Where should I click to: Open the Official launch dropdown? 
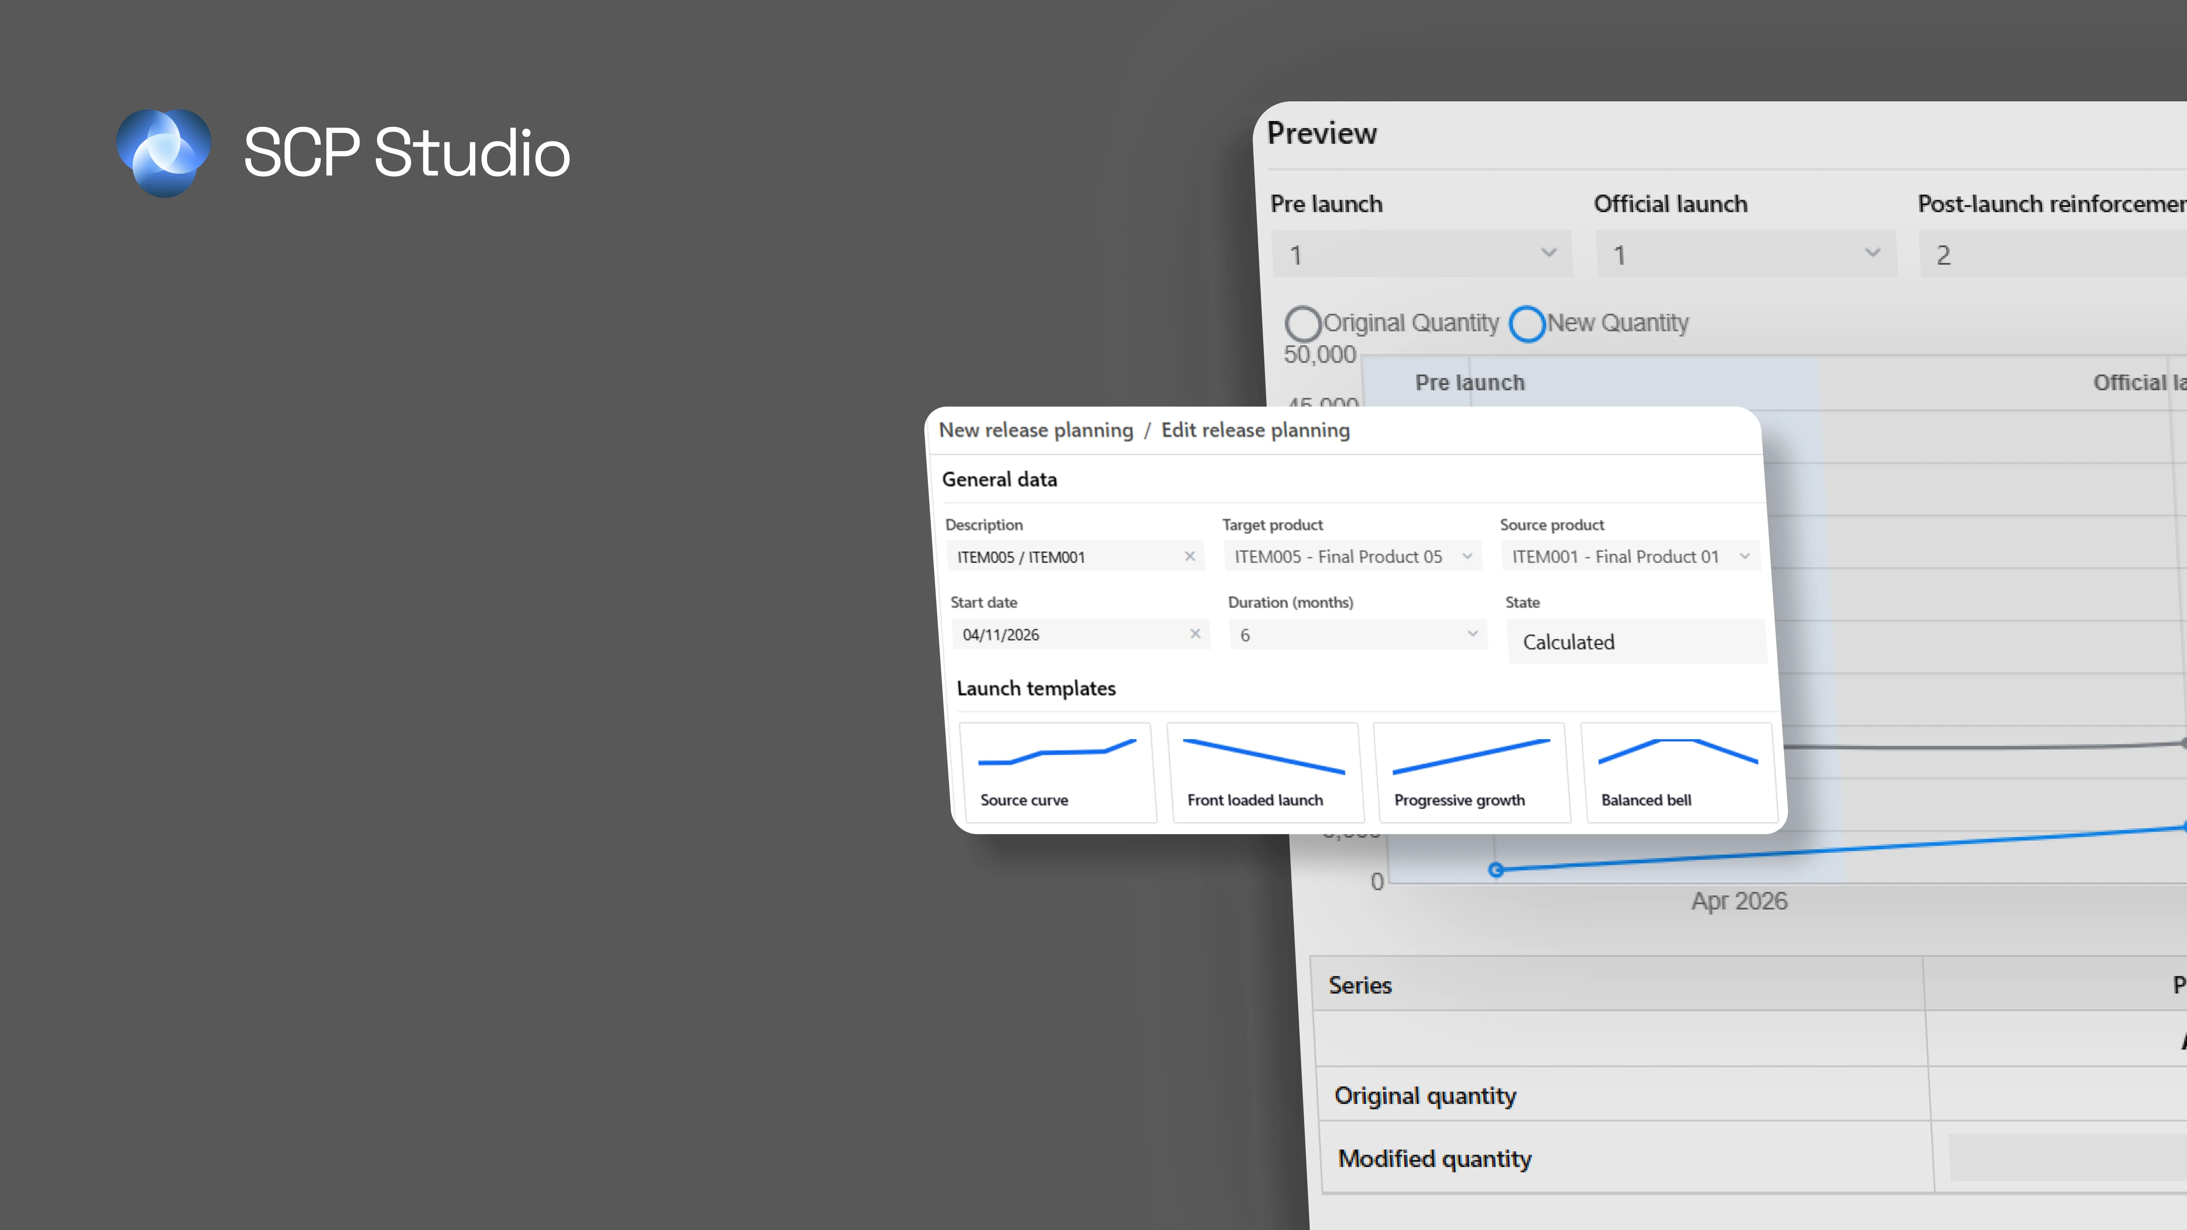(1747, 254)
